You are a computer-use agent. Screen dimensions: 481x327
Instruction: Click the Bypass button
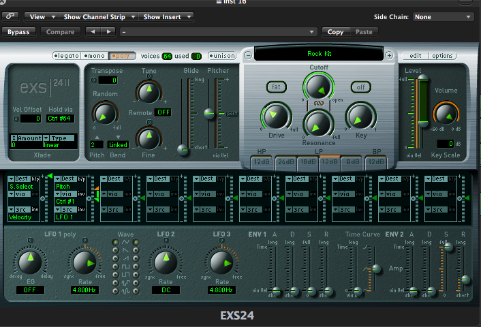click(18, 32)
